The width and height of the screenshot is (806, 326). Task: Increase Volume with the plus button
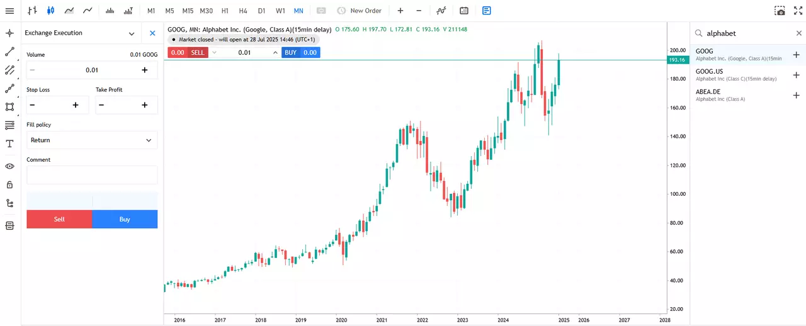(145, 70)
